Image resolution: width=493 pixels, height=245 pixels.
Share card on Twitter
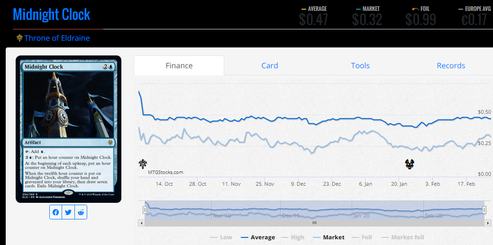[68, 212]
